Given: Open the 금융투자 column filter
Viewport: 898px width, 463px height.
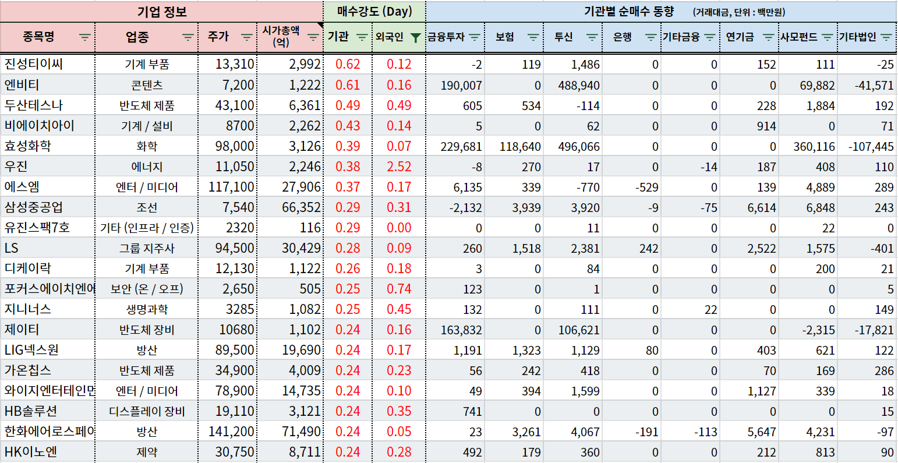Looking at the screenshot, I should (475, 37).
